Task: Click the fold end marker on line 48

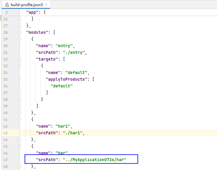Action: (20, 166)
